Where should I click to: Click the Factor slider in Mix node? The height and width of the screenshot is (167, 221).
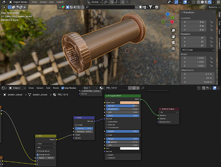coord(46,158)
